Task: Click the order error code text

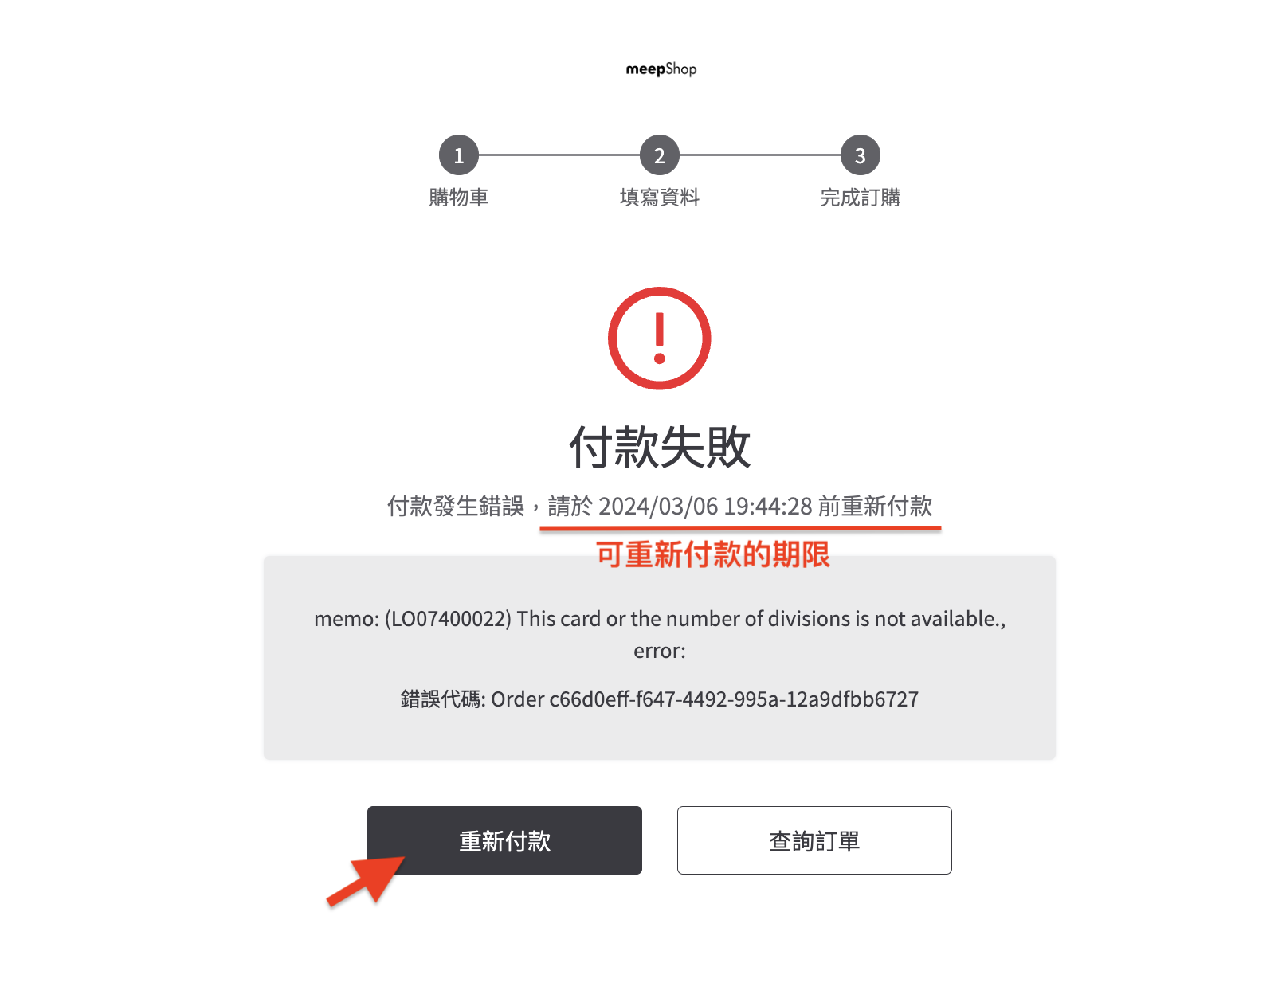Action: click(x=660, y=699)
